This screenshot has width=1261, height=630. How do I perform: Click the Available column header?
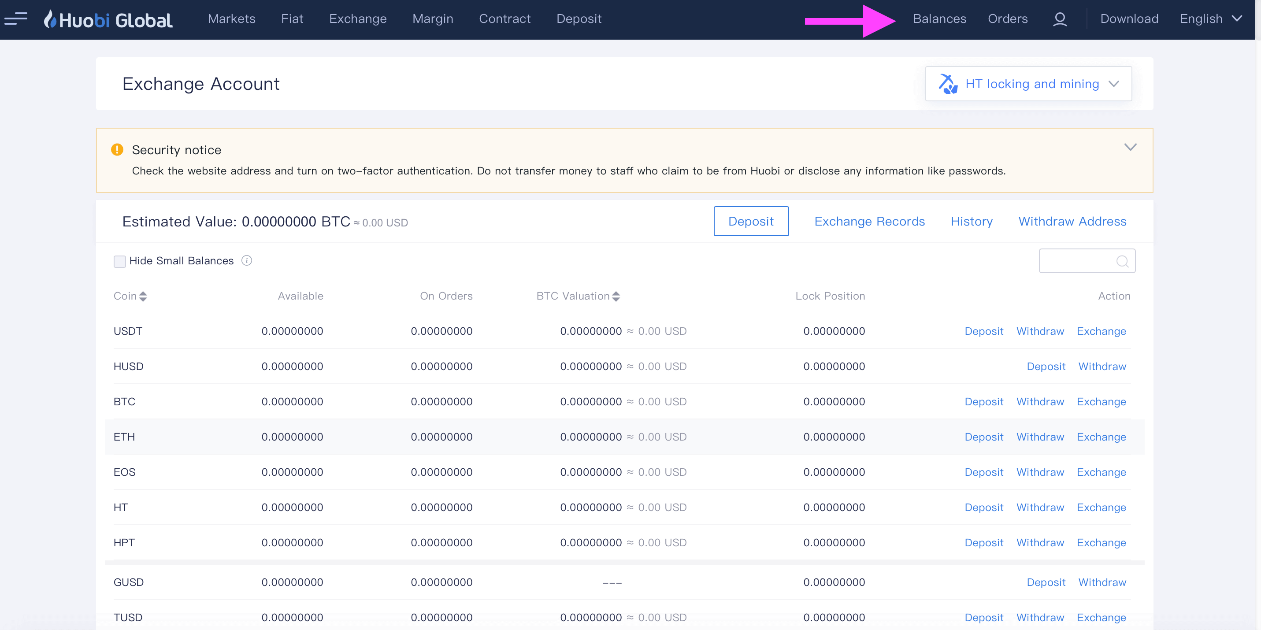[300, 296]
